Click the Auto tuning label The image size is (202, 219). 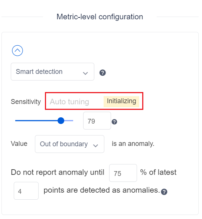(x=69, y=102)
